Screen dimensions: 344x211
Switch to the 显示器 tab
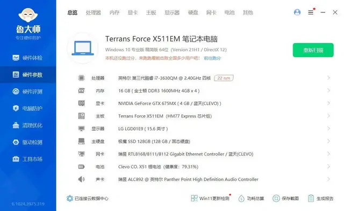172,12
